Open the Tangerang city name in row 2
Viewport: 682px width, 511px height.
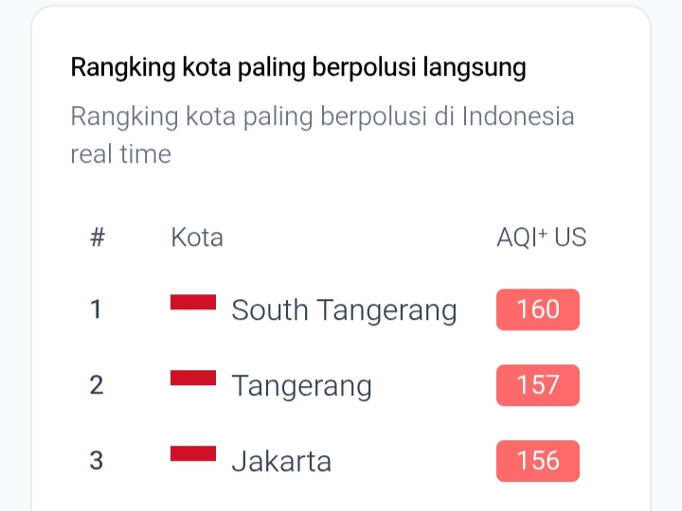(301, 386)
